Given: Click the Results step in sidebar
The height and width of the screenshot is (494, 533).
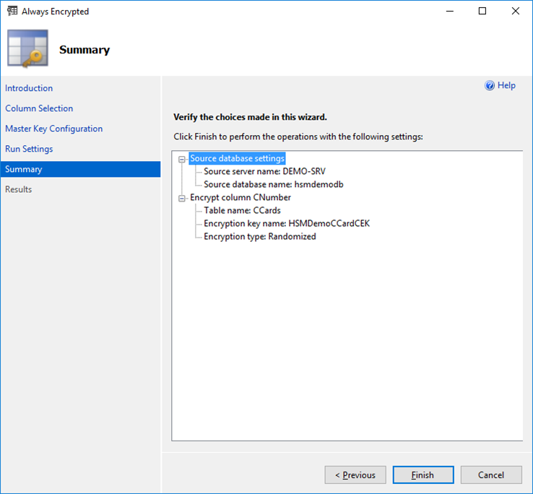Looking at the screenshot, I should point(19,189).
